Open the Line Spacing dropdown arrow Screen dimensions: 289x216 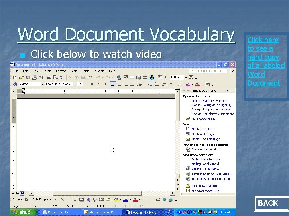click(x=144, y=84)
